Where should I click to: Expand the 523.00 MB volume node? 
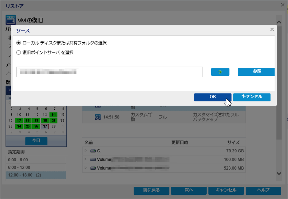86,168
